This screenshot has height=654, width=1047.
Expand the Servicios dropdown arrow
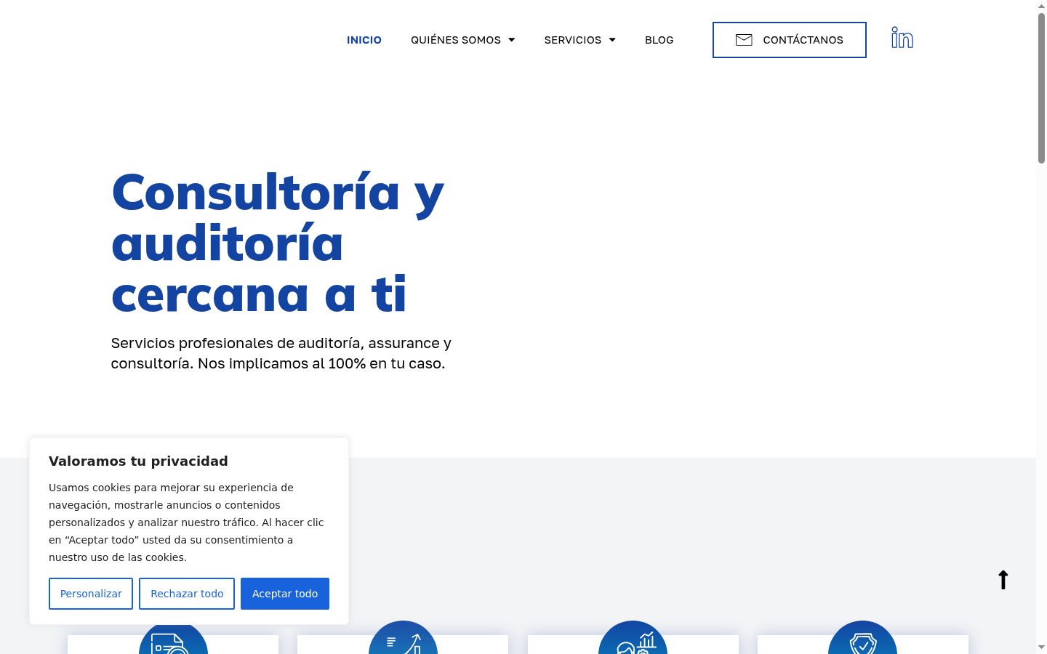pos(612,40)
